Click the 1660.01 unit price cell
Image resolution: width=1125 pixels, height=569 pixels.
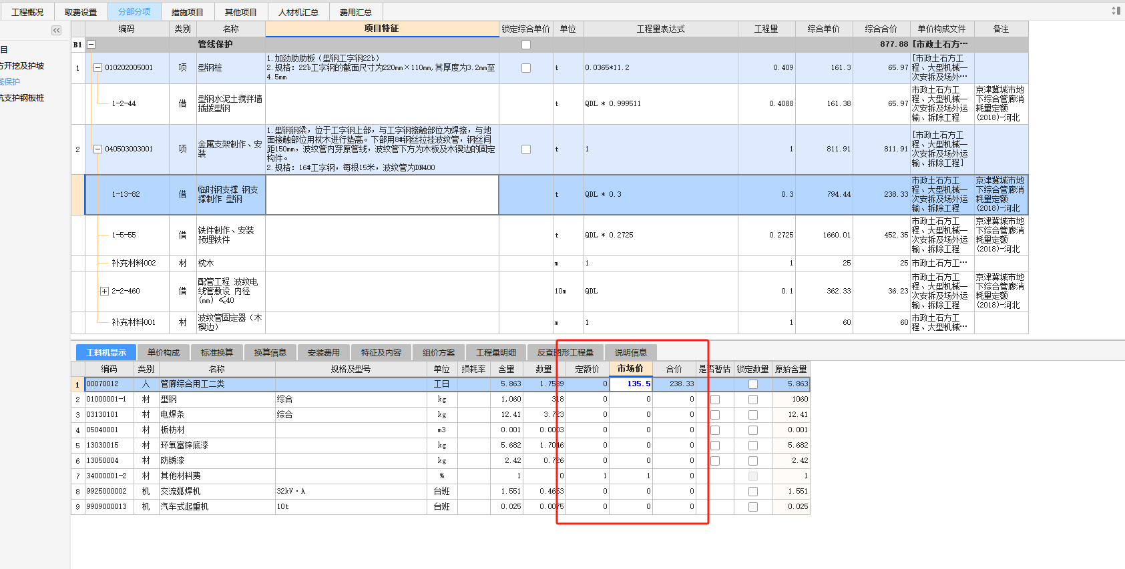[x=824, y=235]
